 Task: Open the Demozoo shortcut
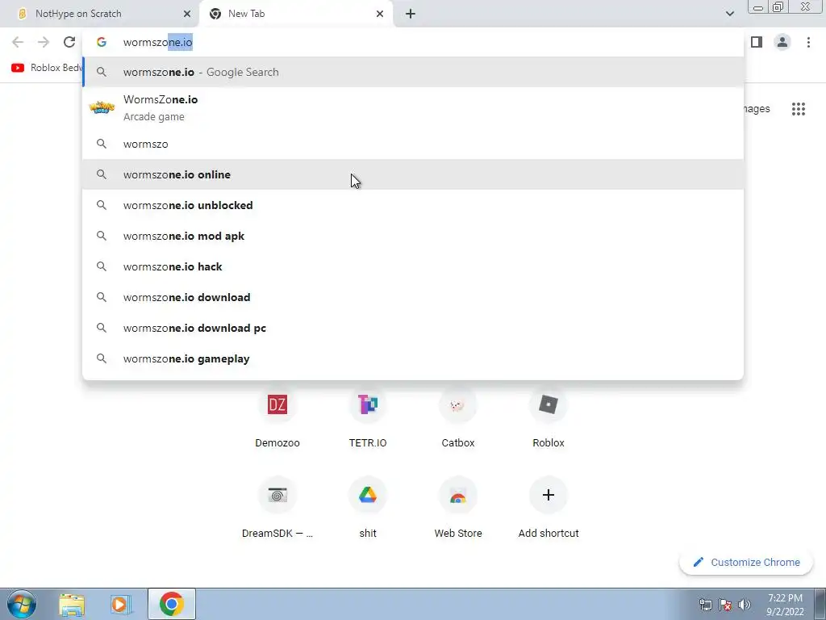(277, 419)
